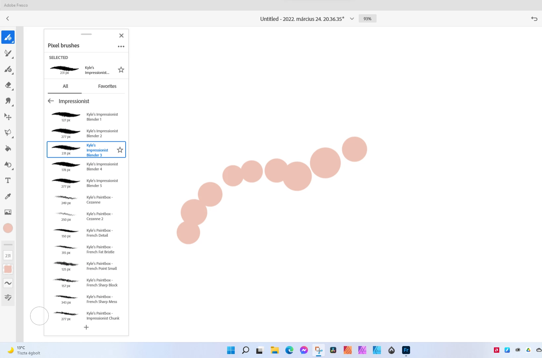
Task: Open the round color picker swatch
Action: pyautogui.click(x=8, y=228)
